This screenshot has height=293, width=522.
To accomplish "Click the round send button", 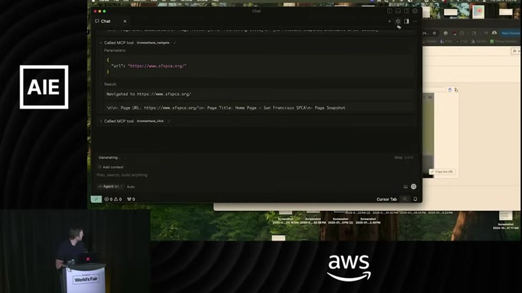I will [x=414, y=187].
